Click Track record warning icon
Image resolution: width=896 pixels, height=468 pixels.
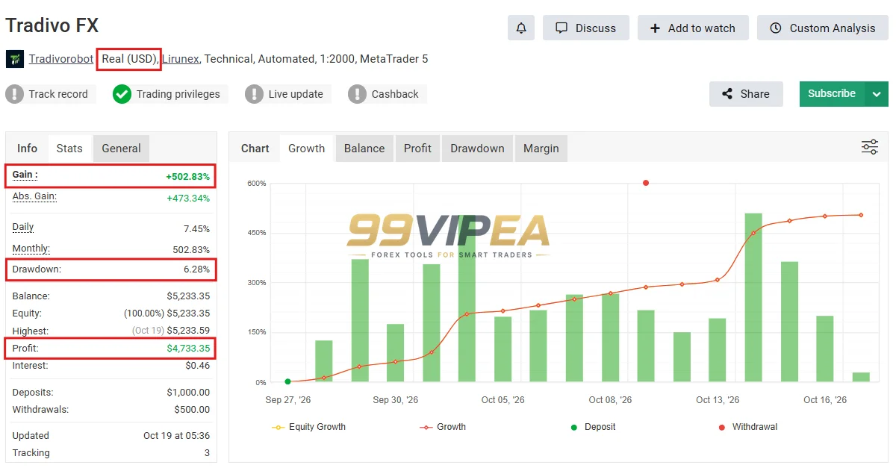pos(14,94)
